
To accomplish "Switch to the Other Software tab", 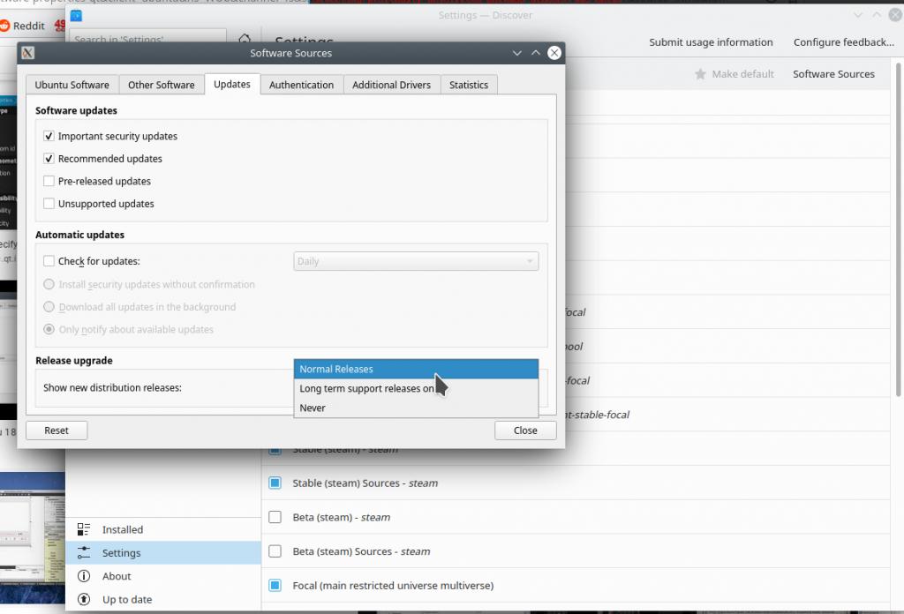I will pos(161,85).
